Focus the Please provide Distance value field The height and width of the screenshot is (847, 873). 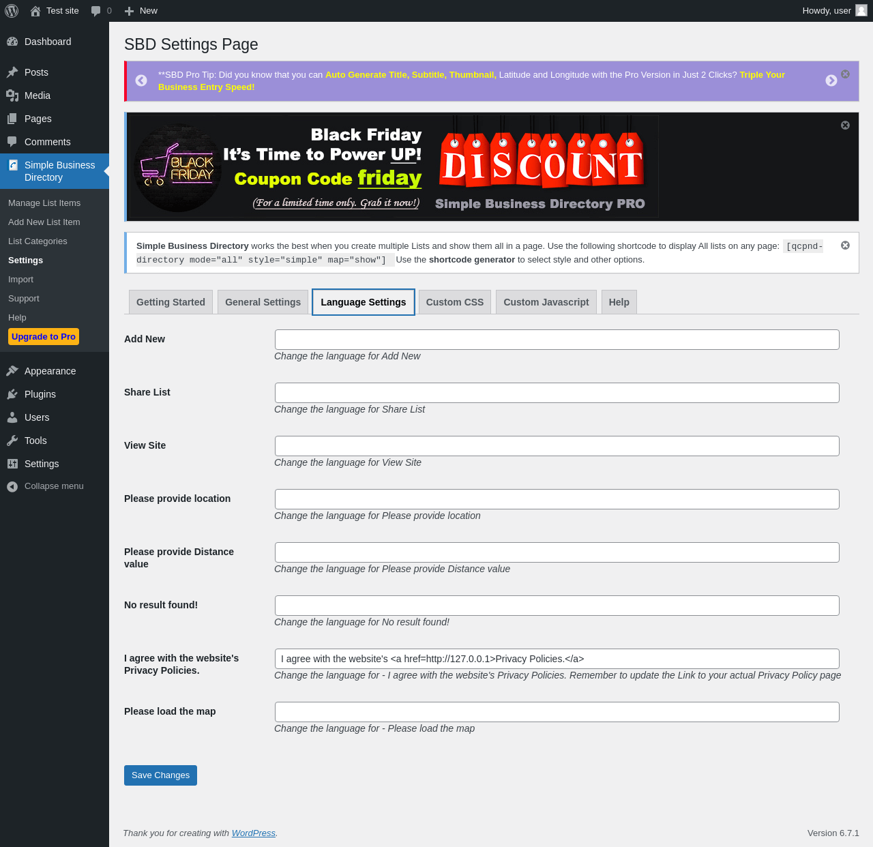click(x=557, y=552)
